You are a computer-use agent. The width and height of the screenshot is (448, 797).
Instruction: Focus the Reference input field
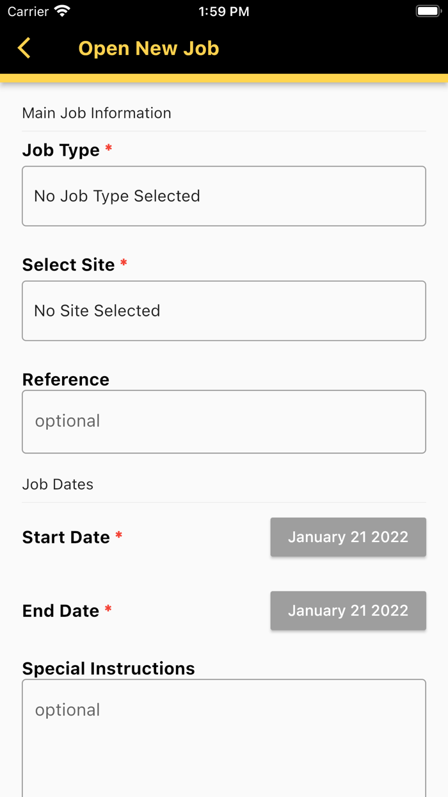(224, 422)
